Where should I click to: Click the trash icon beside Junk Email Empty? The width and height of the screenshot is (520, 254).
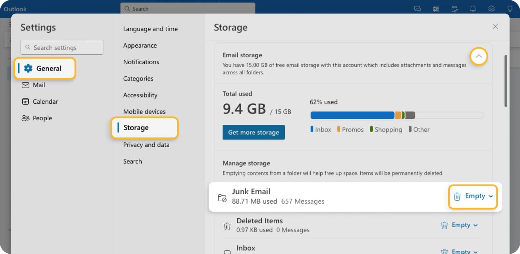point(457,196)
